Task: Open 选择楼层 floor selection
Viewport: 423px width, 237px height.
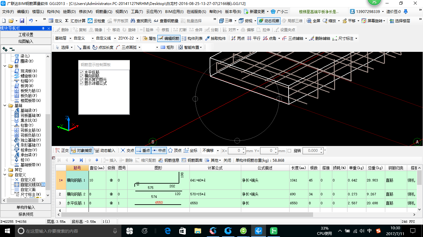Action: tap(400, 21)
